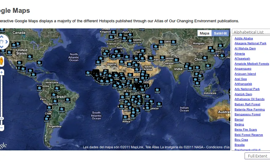Open UNEP marker off Florida's Atlantic coast
Image resolution: width=270 pixels, height=162 pixels.
tap(39, 63)
